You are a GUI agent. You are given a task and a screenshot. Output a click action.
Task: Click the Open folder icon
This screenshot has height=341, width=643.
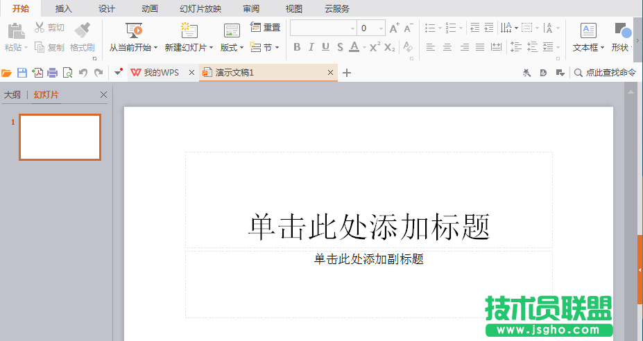coord(6,73)
